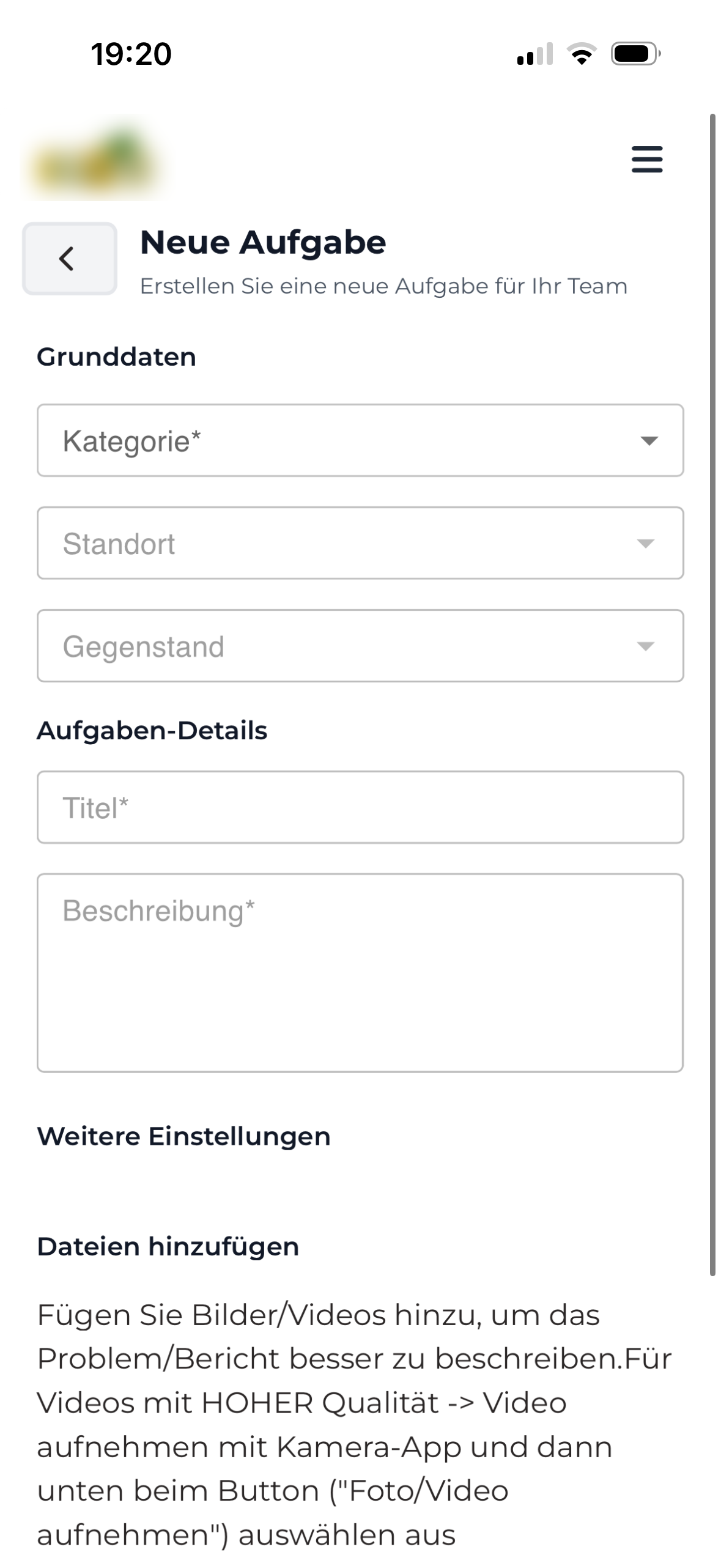Image resolution: width=721 pixels, height=1563 pixels.
Task: Tap the Grunddaten section header
Action: [116, 357]
